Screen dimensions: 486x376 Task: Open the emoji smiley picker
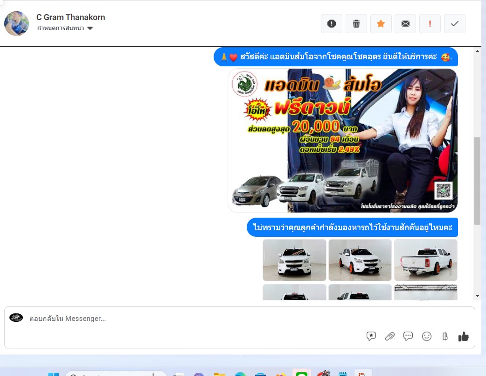[x=426, y=336]
